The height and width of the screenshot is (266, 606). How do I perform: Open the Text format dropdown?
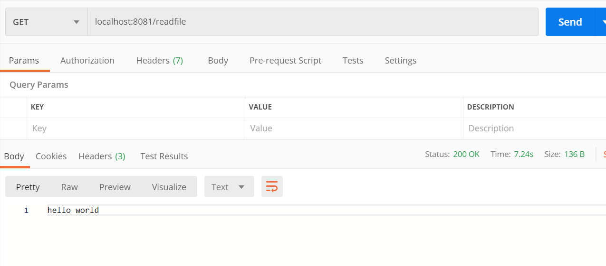[229, 187]
